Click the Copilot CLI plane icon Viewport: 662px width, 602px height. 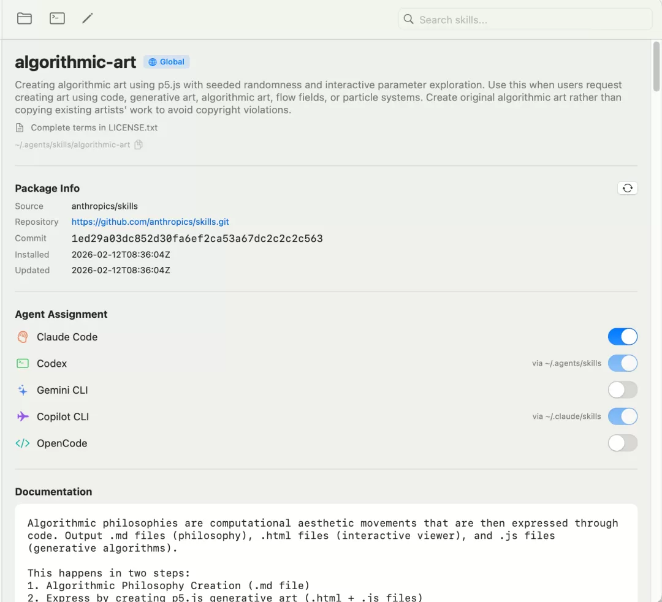23,416
